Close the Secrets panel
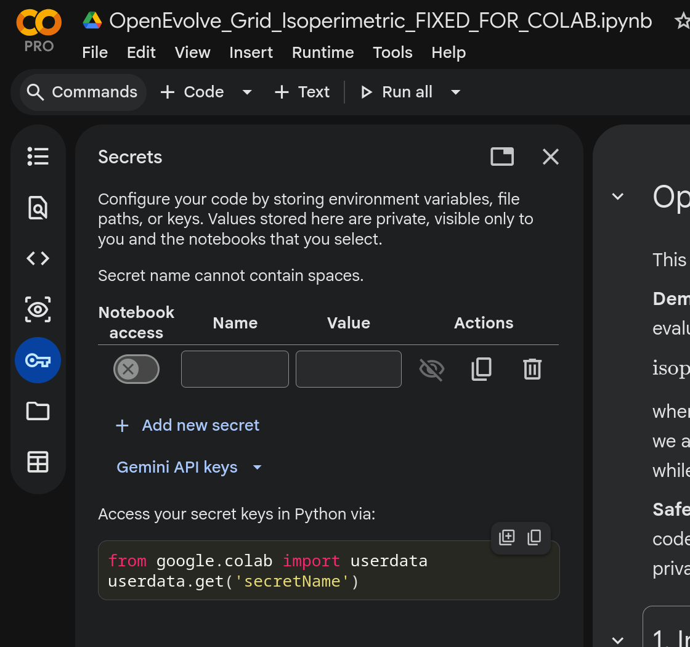This screenshot has width=690, height=647. click(551, 157)
